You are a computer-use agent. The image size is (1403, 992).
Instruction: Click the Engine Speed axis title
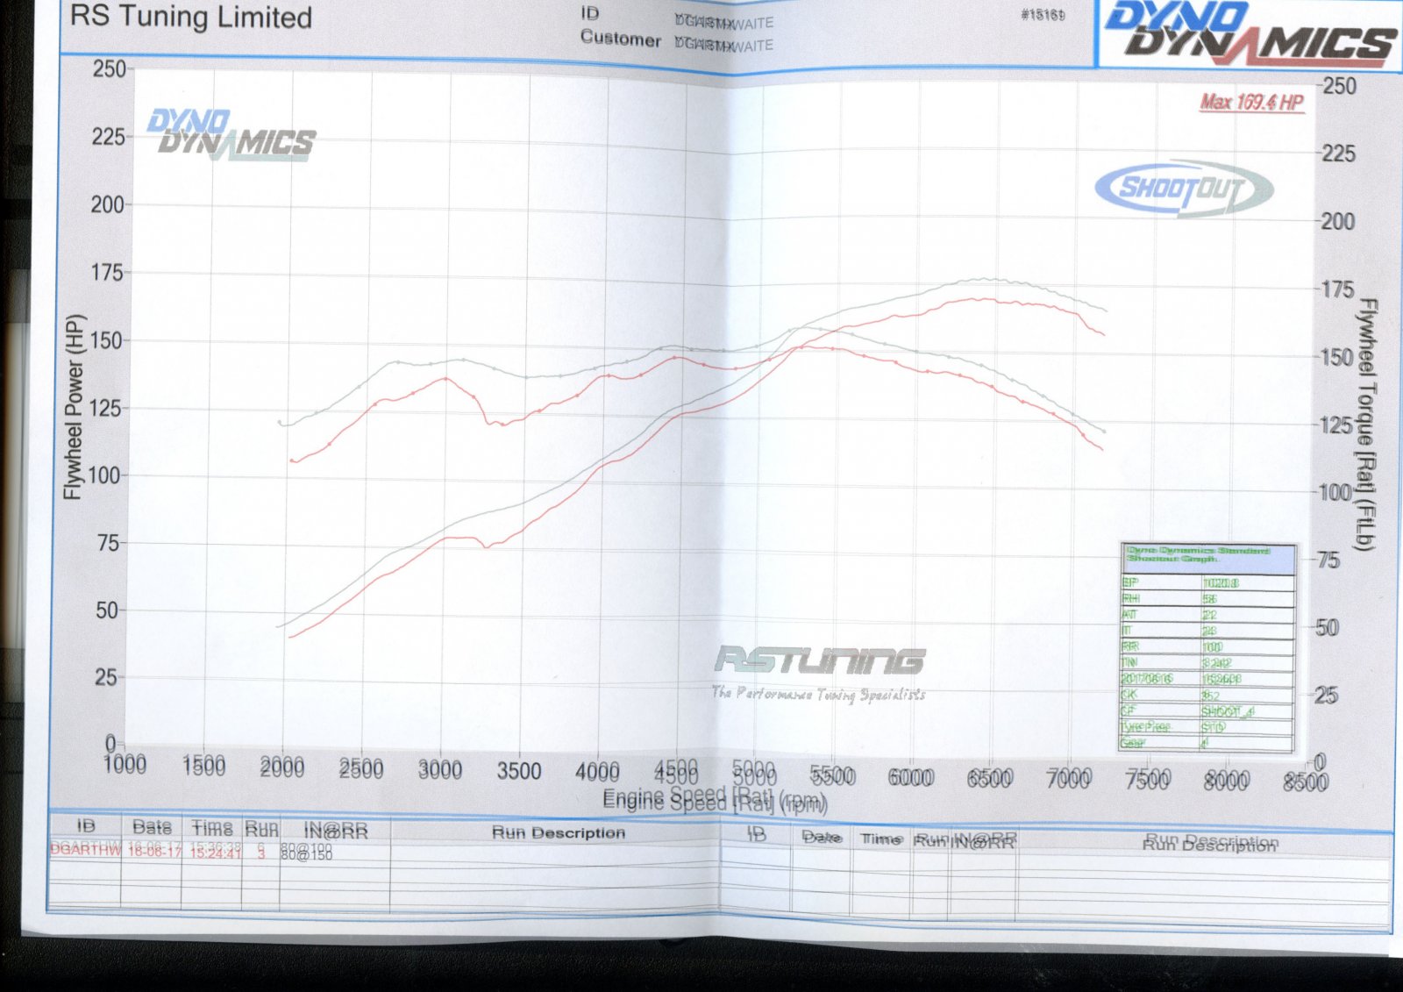(714, 800)
